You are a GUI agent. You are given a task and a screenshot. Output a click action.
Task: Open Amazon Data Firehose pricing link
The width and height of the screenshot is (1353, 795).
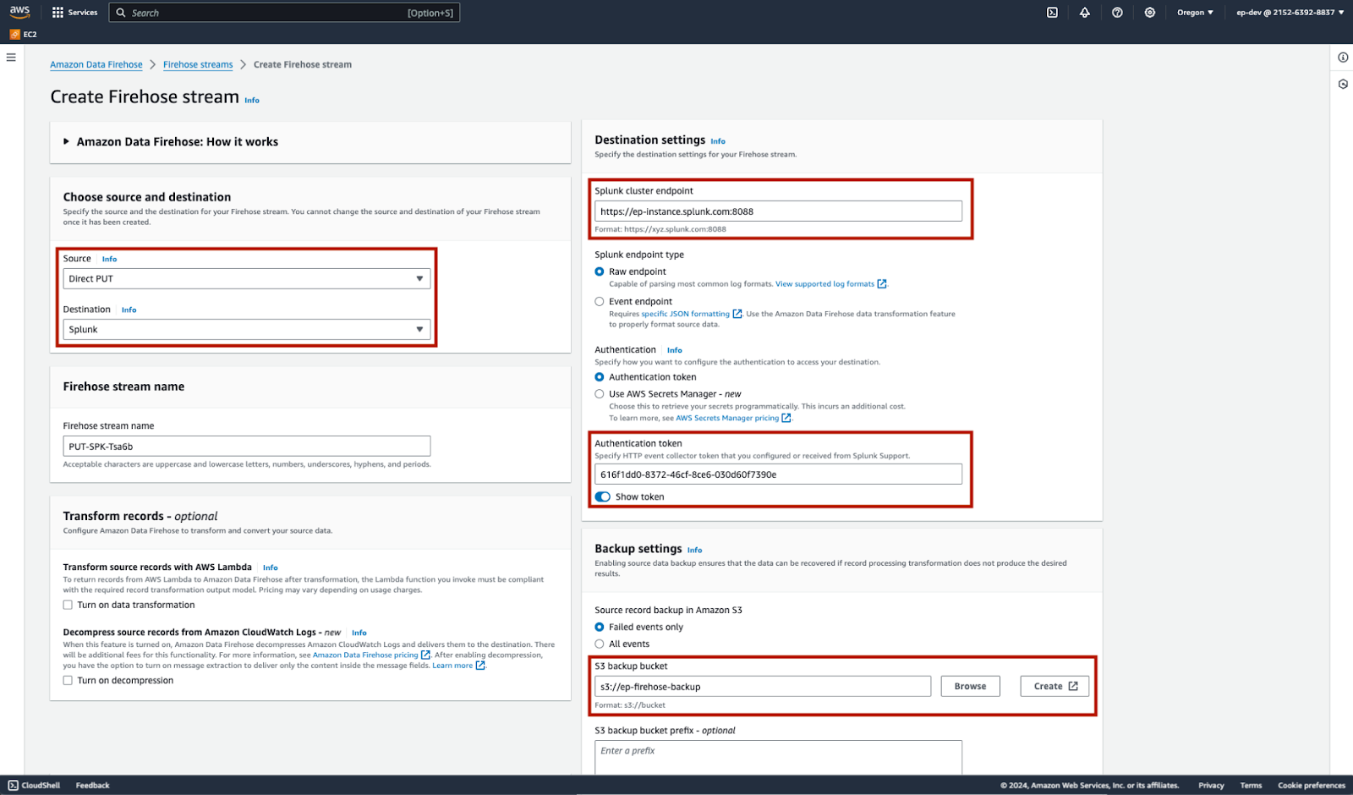365,655
